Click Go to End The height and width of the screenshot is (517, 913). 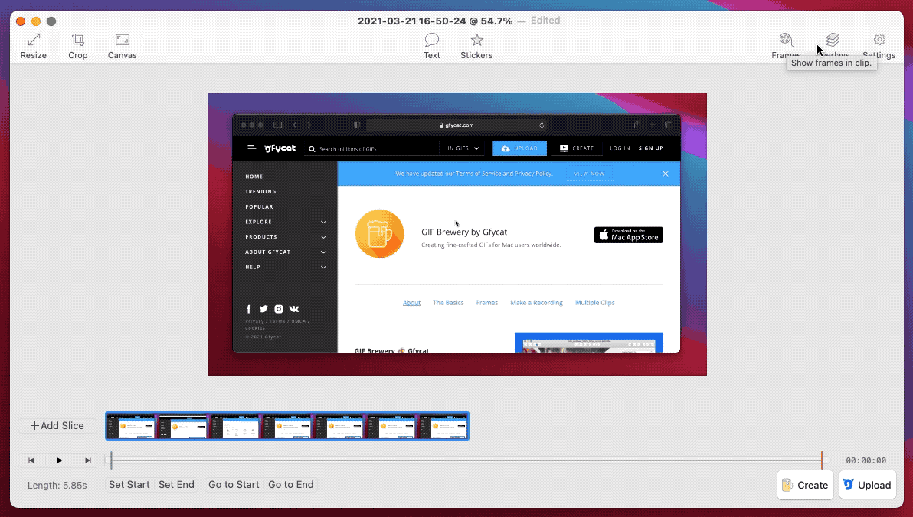click(x=291, y=484)
